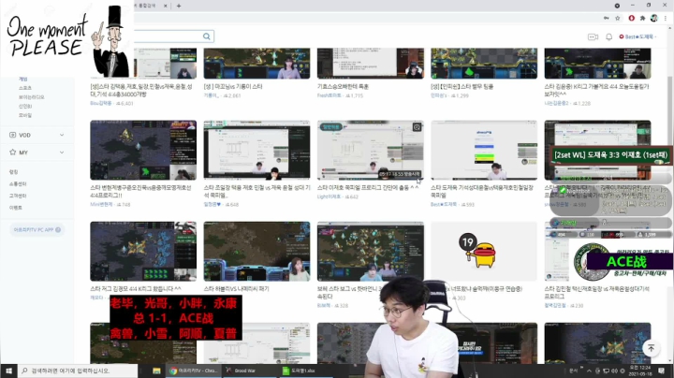Screen dimensions: 674x378
Task: Open the taskbar clock and date
Action: [x=640, y=371]
